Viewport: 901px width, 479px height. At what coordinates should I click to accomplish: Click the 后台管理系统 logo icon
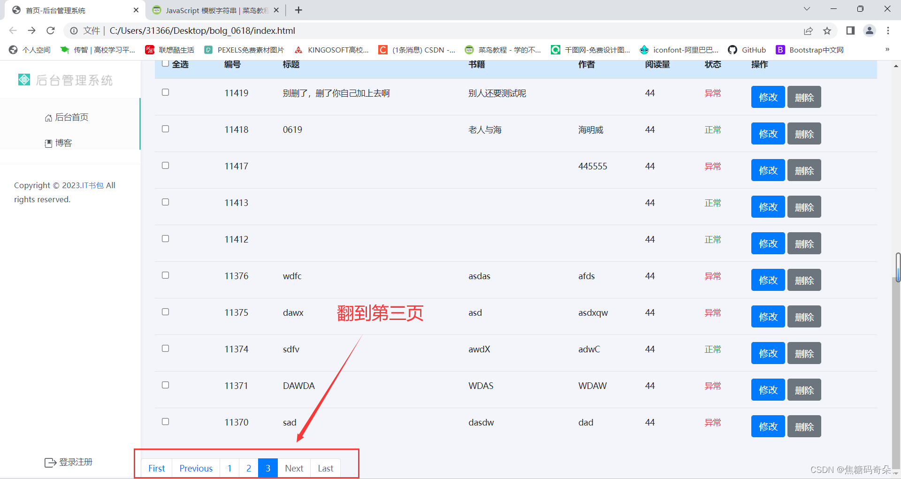[24, 80]
